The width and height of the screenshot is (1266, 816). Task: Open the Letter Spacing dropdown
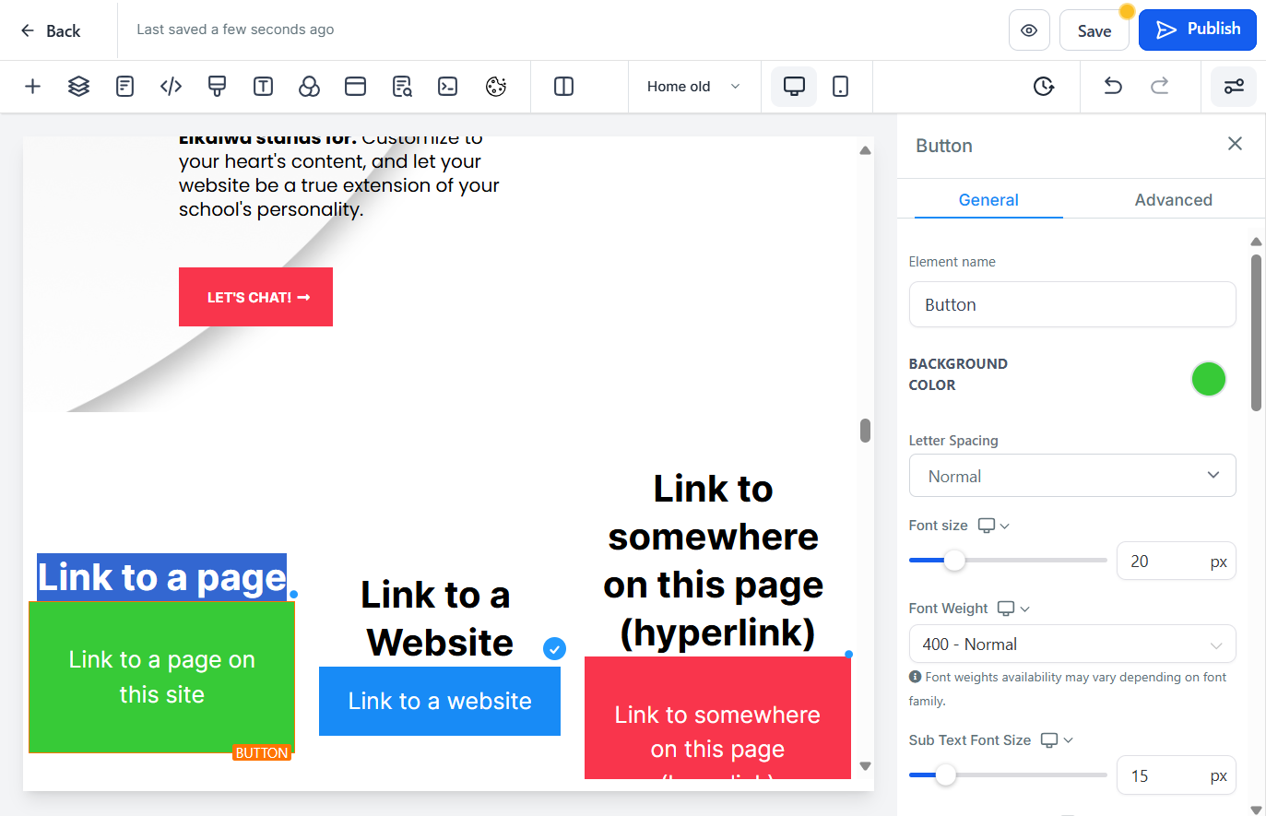click(1072, 476)
